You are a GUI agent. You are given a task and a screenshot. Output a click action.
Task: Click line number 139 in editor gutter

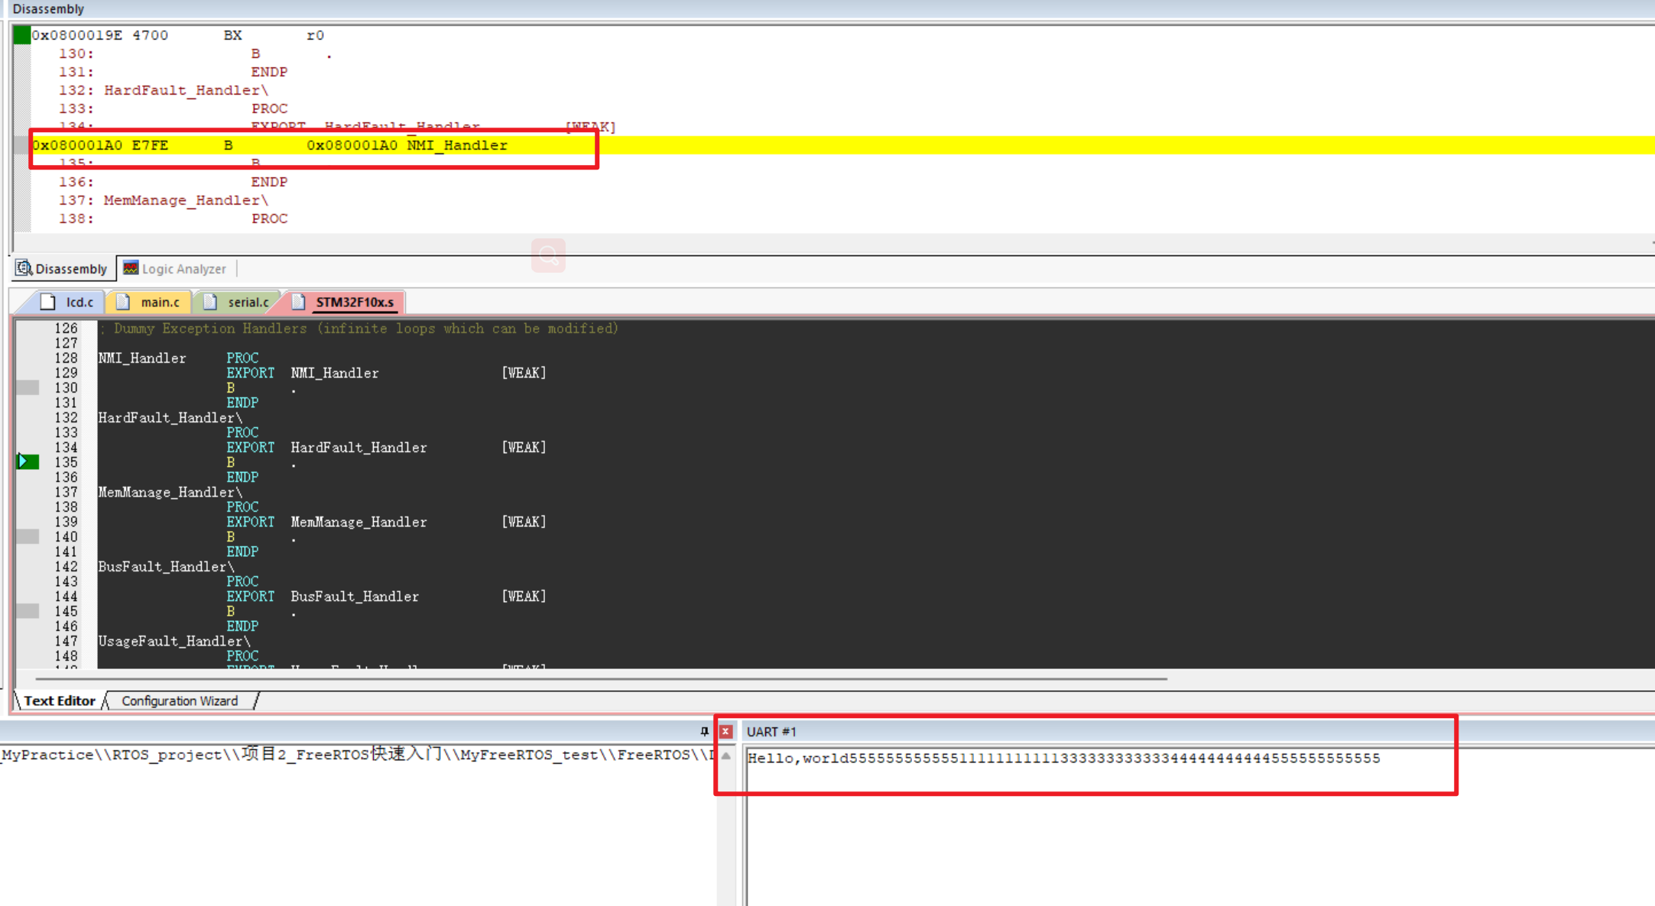[66, 522]
